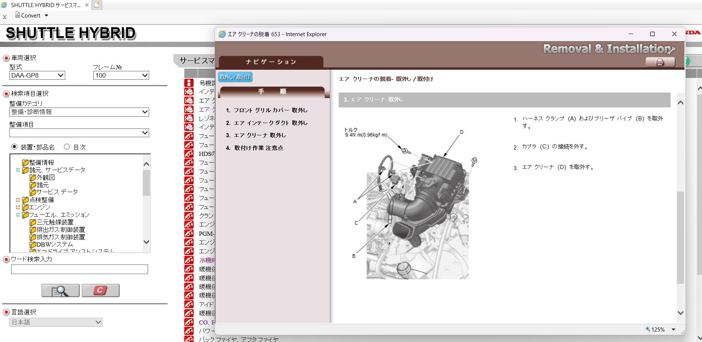Open the フレーム№ dropdown showing 100
The image size is (702, 342).
(121, 75)
